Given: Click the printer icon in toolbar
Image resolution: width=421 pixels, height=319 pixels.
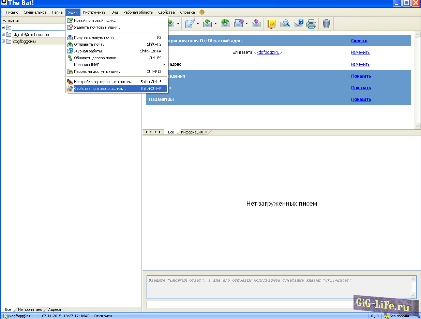Looking at the screenshot, I should tap(311, 23).
